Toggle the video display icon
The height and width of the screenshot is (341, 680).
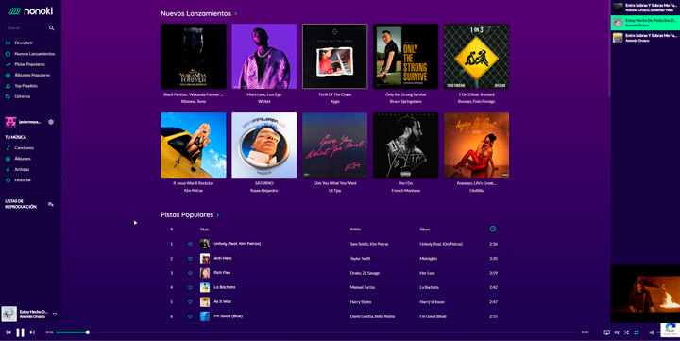pyautogui.click(x=606, y=332)
